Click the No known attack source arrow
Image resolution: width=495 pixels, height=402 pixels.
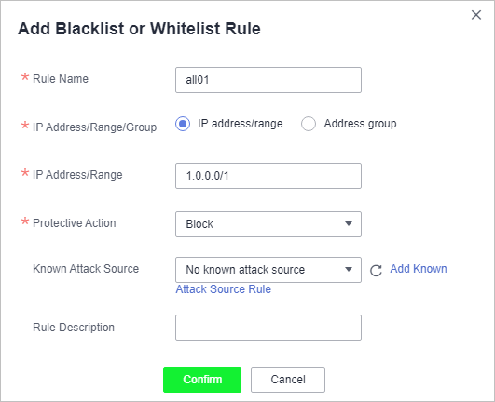(x=349, y=269)
